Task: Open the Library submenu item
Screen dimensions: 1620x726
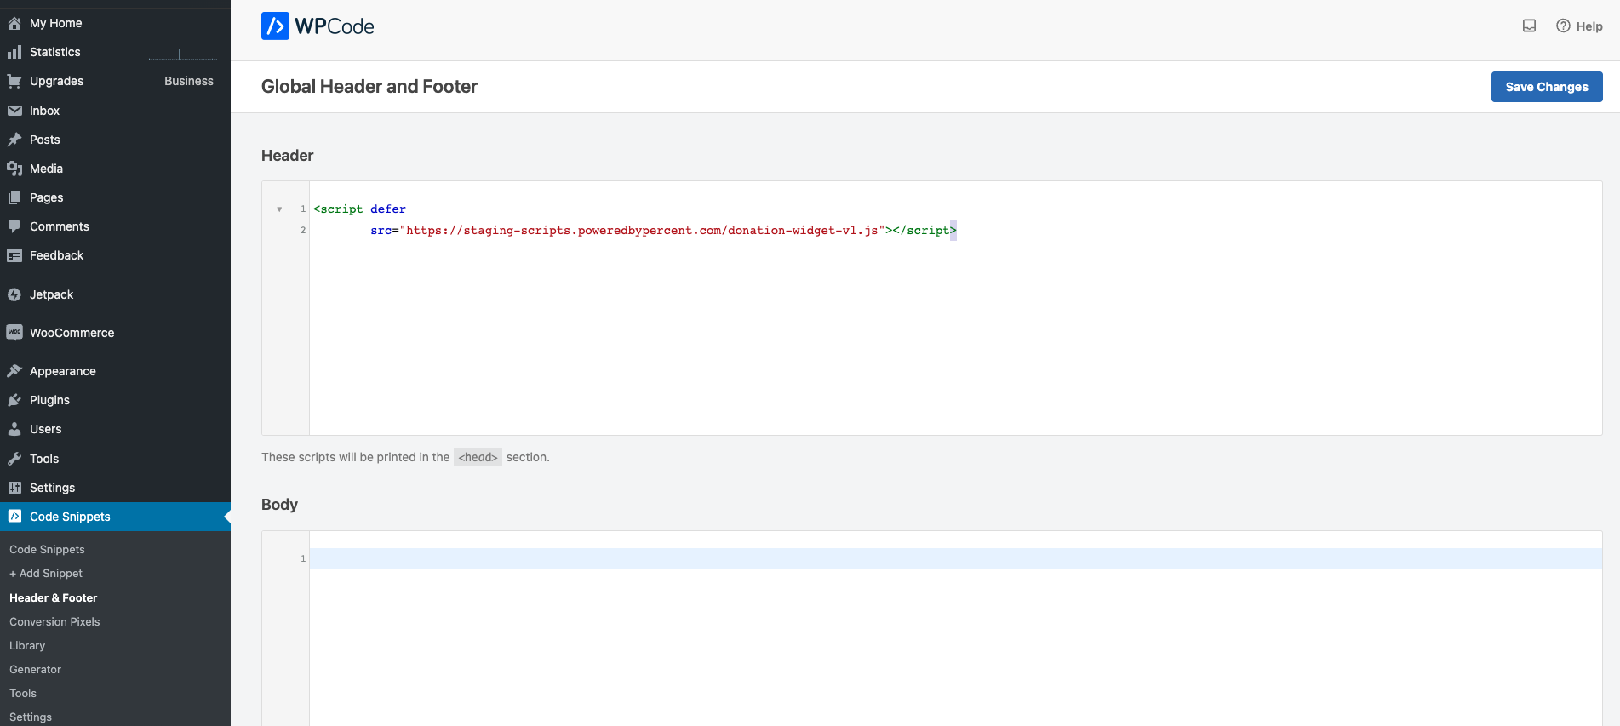Action: tap(27, 646)
